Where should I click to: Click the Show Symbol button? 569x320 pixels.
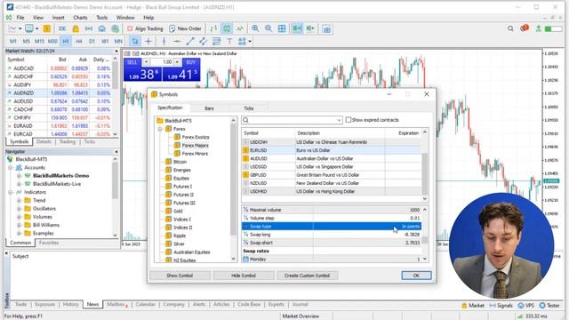tap(180, 276)
